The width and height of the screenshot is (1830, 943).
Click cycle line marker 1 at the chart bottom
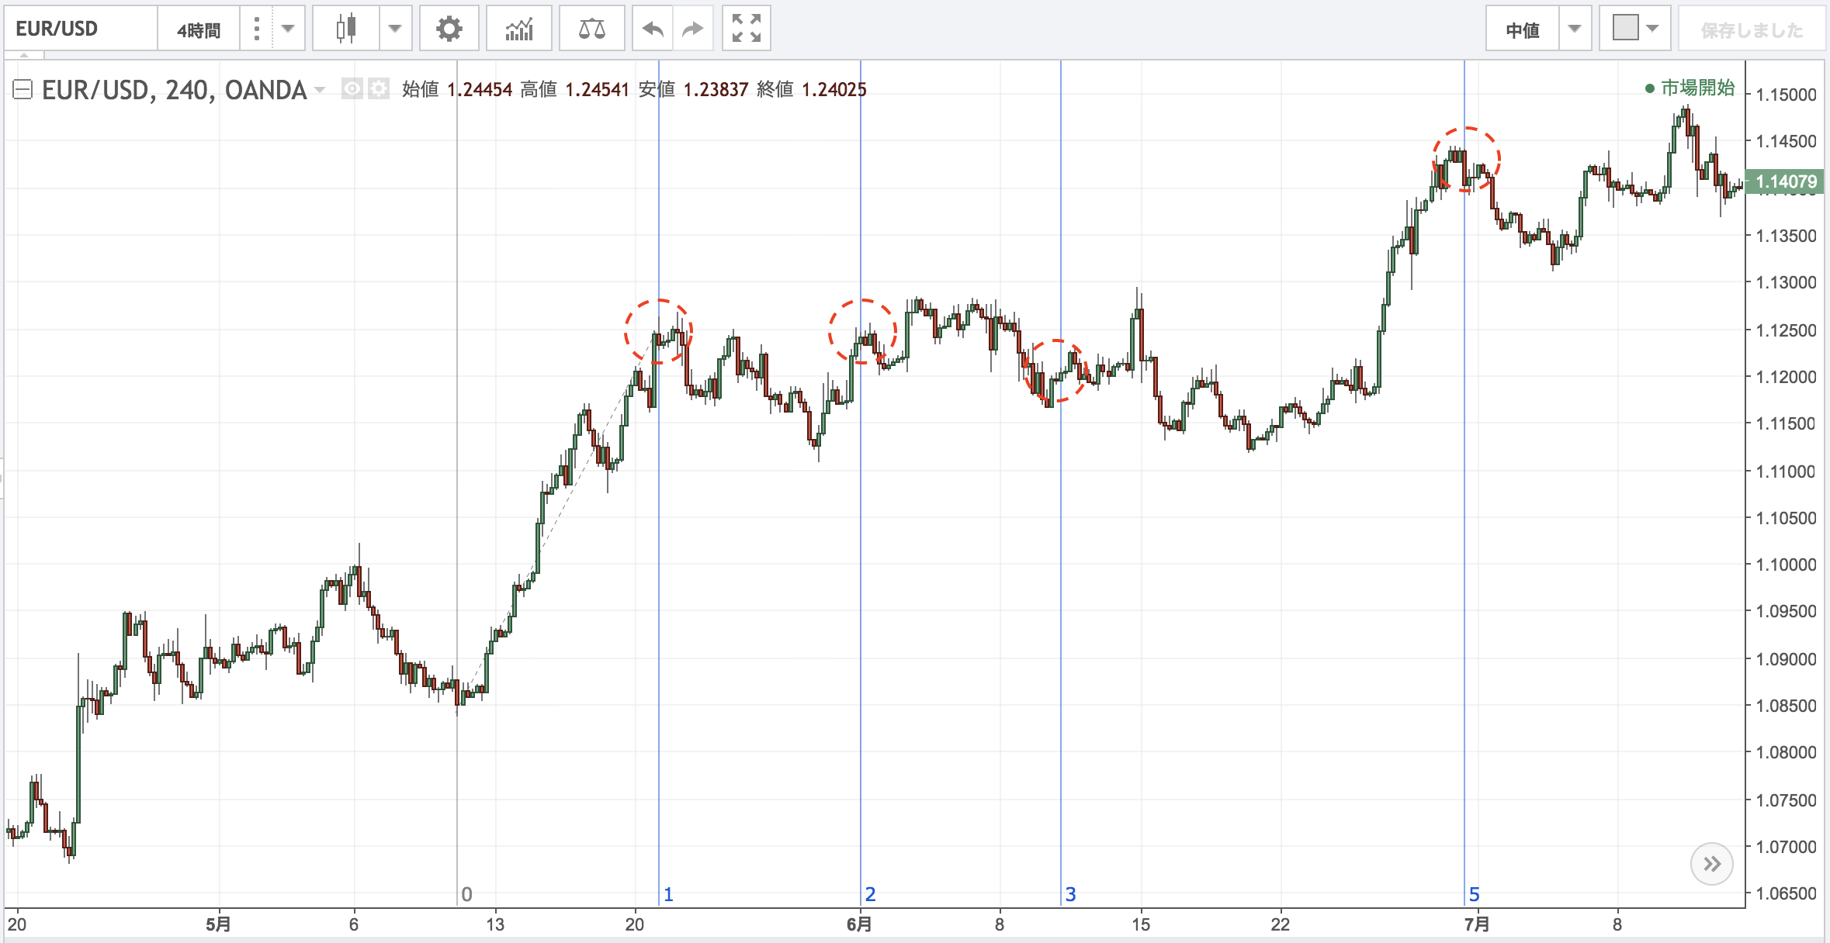point(668,894)
